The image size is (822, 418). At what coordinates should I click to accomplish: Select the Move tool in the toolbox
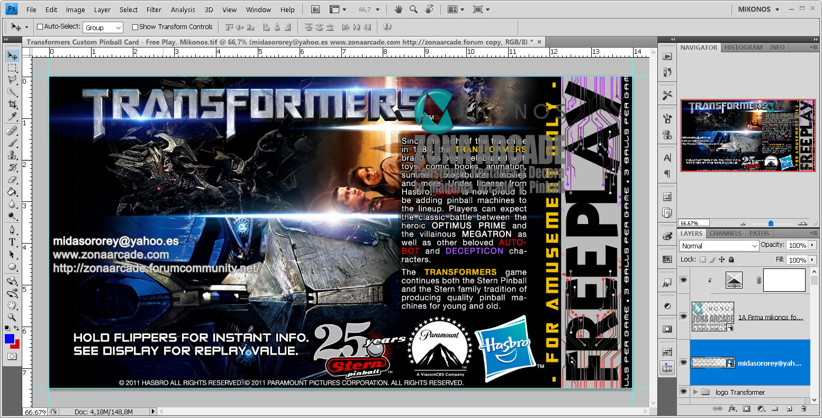(12, 56)
